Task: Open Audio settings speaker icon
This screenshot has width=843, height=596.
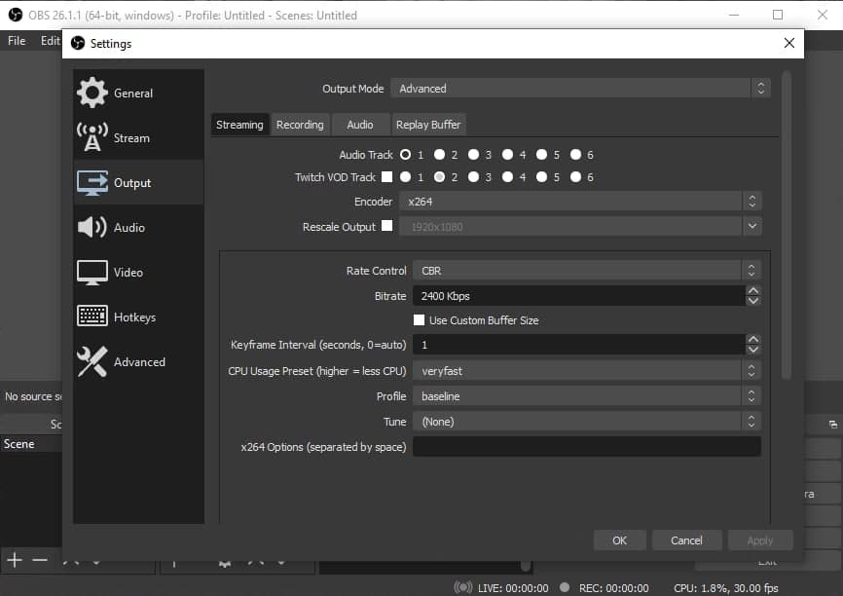Action: point(92,227)
